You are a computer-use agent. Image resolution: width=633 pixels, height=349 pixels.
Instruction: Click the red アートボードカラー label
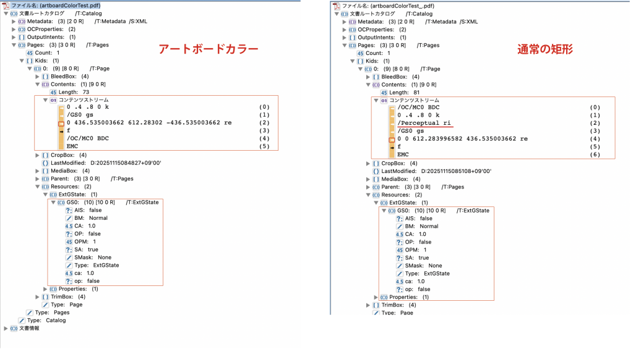click(x=209, y=49)
